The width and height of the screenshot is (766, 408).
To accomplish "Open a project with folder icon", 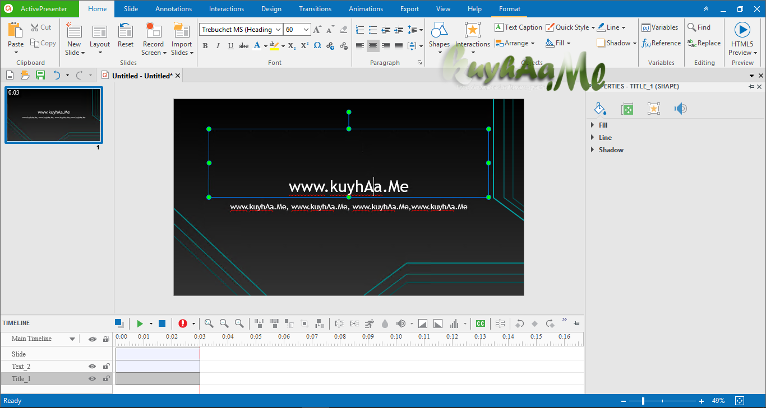I will tap(25, 75).
